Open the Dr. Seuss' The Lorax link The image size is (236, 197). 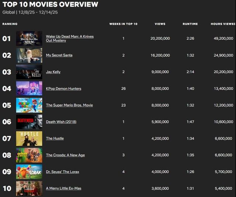(x=62, y=172)
